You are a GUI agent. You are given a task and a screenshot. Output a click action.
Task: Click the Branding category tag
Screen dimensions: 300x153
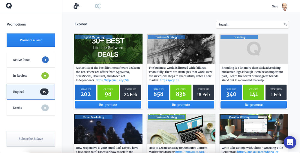[x=239, y=37]
